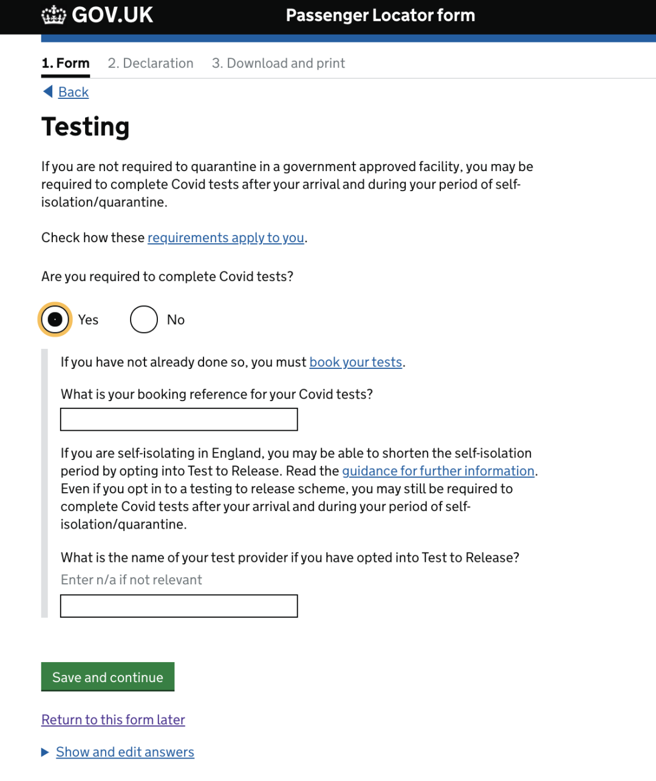Click the GOV.UK wordmark in header
Screen dimensions: 656x781
click(112, 15)
